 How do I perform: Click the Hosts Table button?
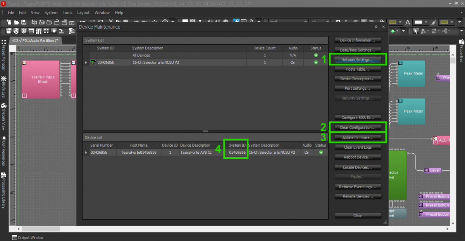[358, 69]
